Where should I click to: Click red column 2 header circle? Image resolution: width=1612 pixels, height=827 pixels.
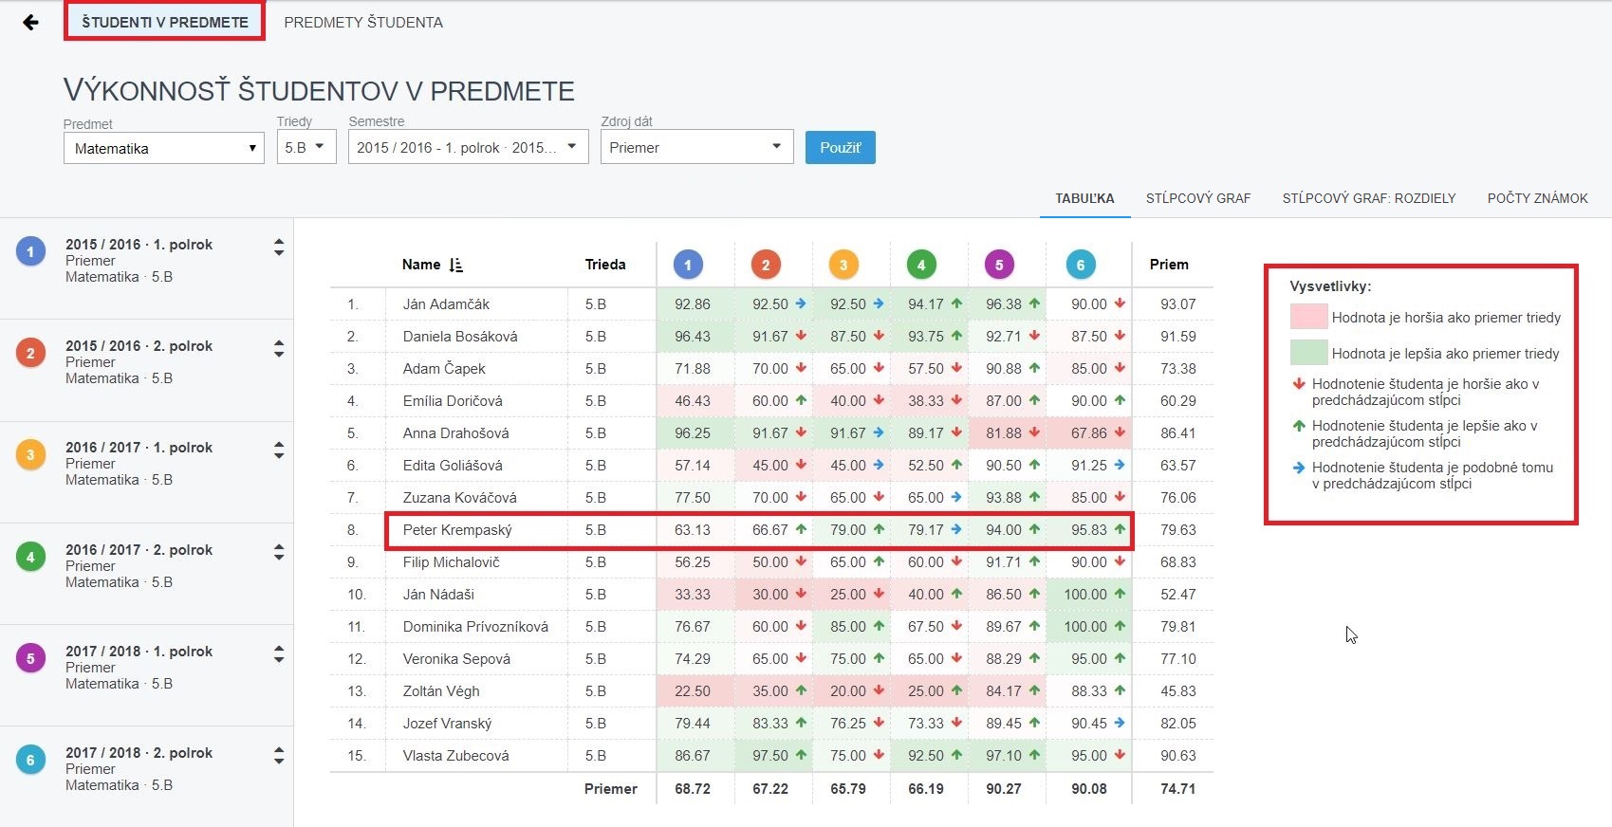[766, 265]
